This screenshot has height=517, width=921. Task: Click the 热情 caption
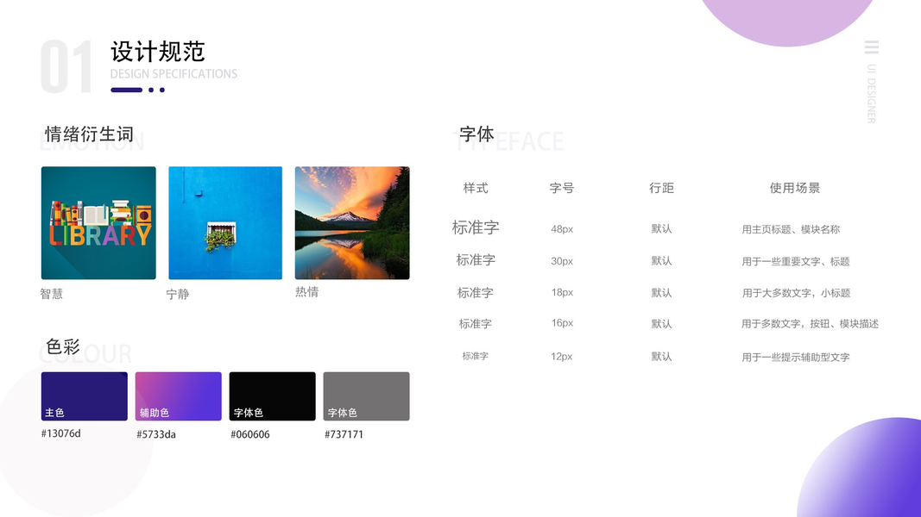click(x=306, y=291)
